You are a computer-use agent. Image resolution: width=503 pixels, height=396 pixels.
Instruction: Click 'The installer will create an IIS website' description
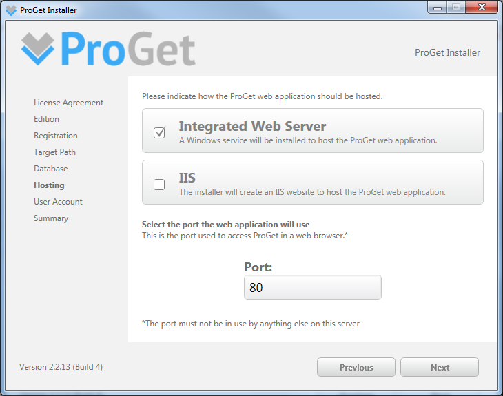pyautogui.click(x=312, y=192)
